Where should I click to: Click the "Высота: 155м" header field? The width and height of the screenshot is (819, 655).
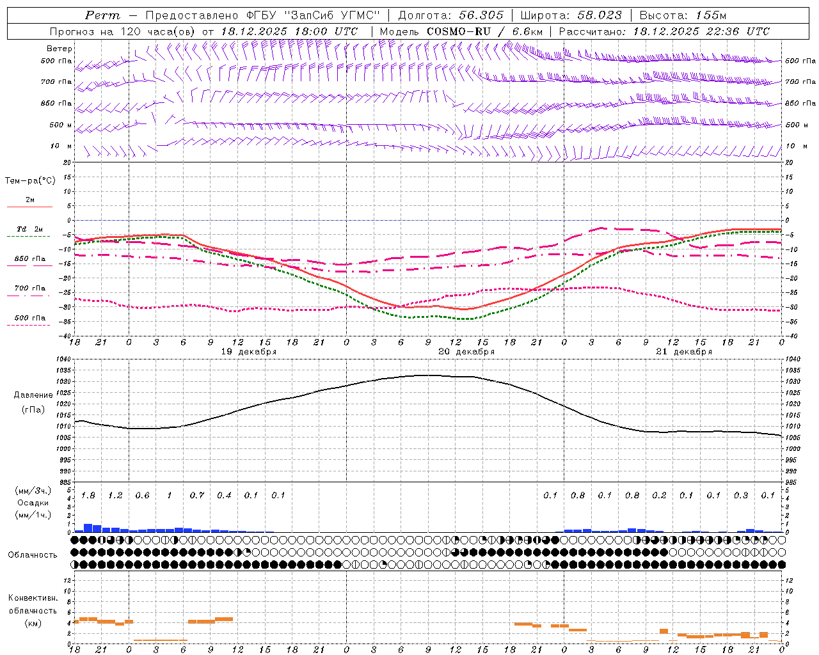pyautogui.click(x=683, y=15)
